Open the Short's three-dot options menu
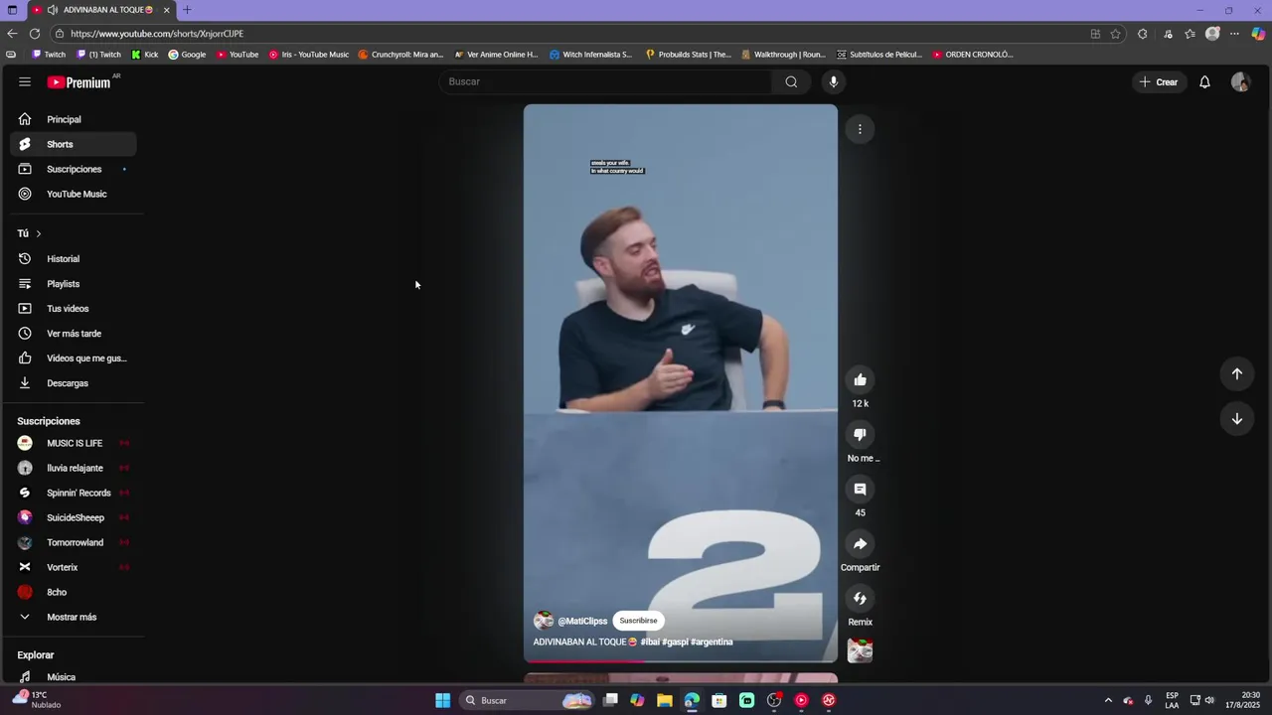This screenshot has width=1272, height=715. coord(860,129)
